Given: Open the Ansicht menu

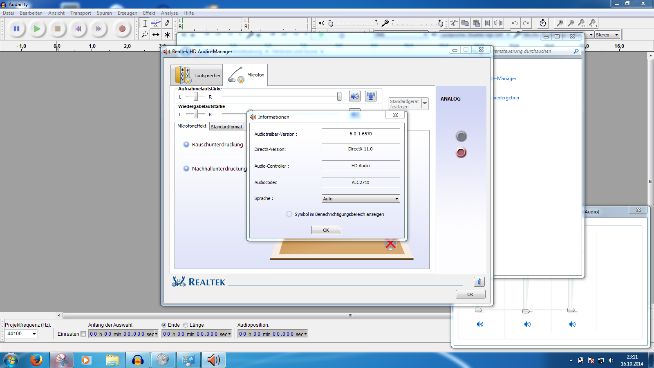Looking at the screenshot, I should click(x=56, y=13).
